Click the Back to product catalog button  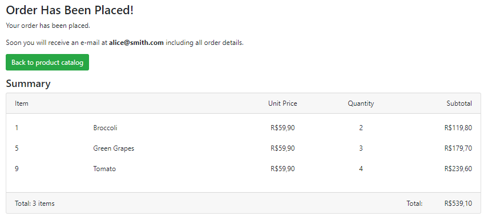coord(47,63)
